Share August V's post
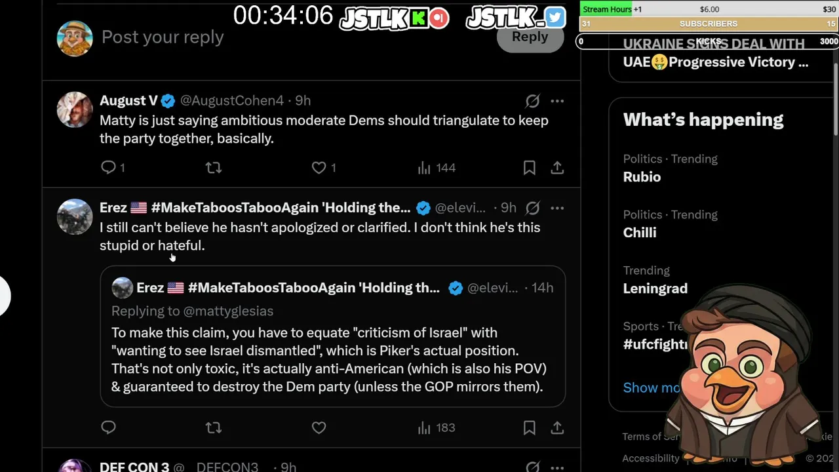The image size is (839, 472). point(557,168)
